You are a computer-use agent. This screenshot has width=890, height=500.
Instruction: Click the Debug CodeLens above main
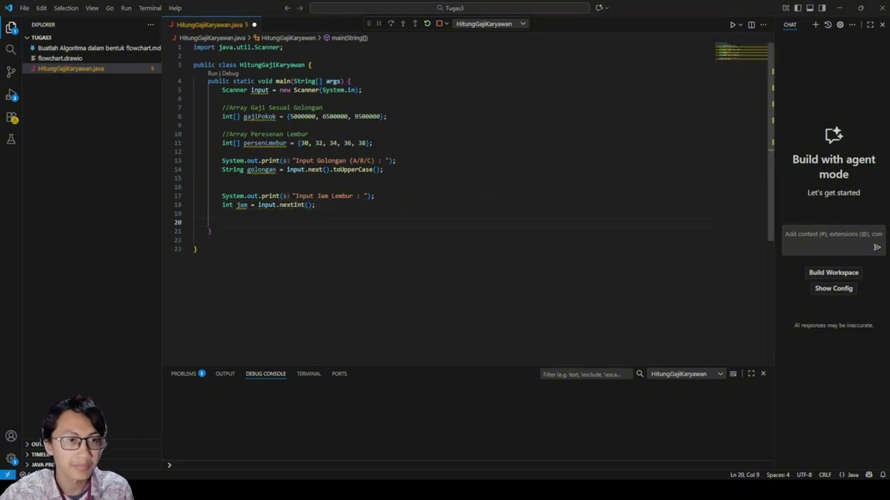pyautogui.click(x=230, y=73)
